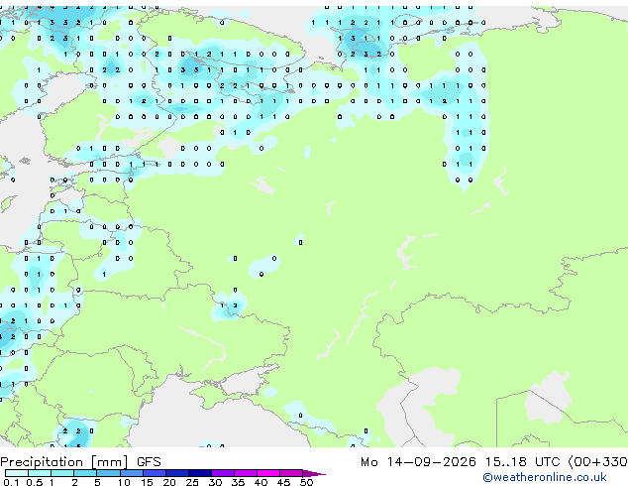The width and height of the screenshot is (628, 486).
Task: Open the weatheronline.co.uk copyright link
Action: pyautogui.click(x=544, y=477)
